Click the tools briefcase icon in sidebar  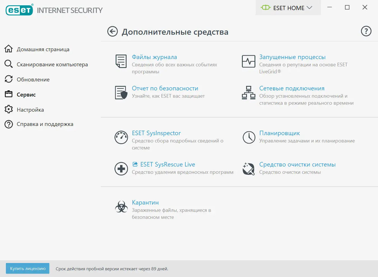pyautogui.click(x=9, y=94)
